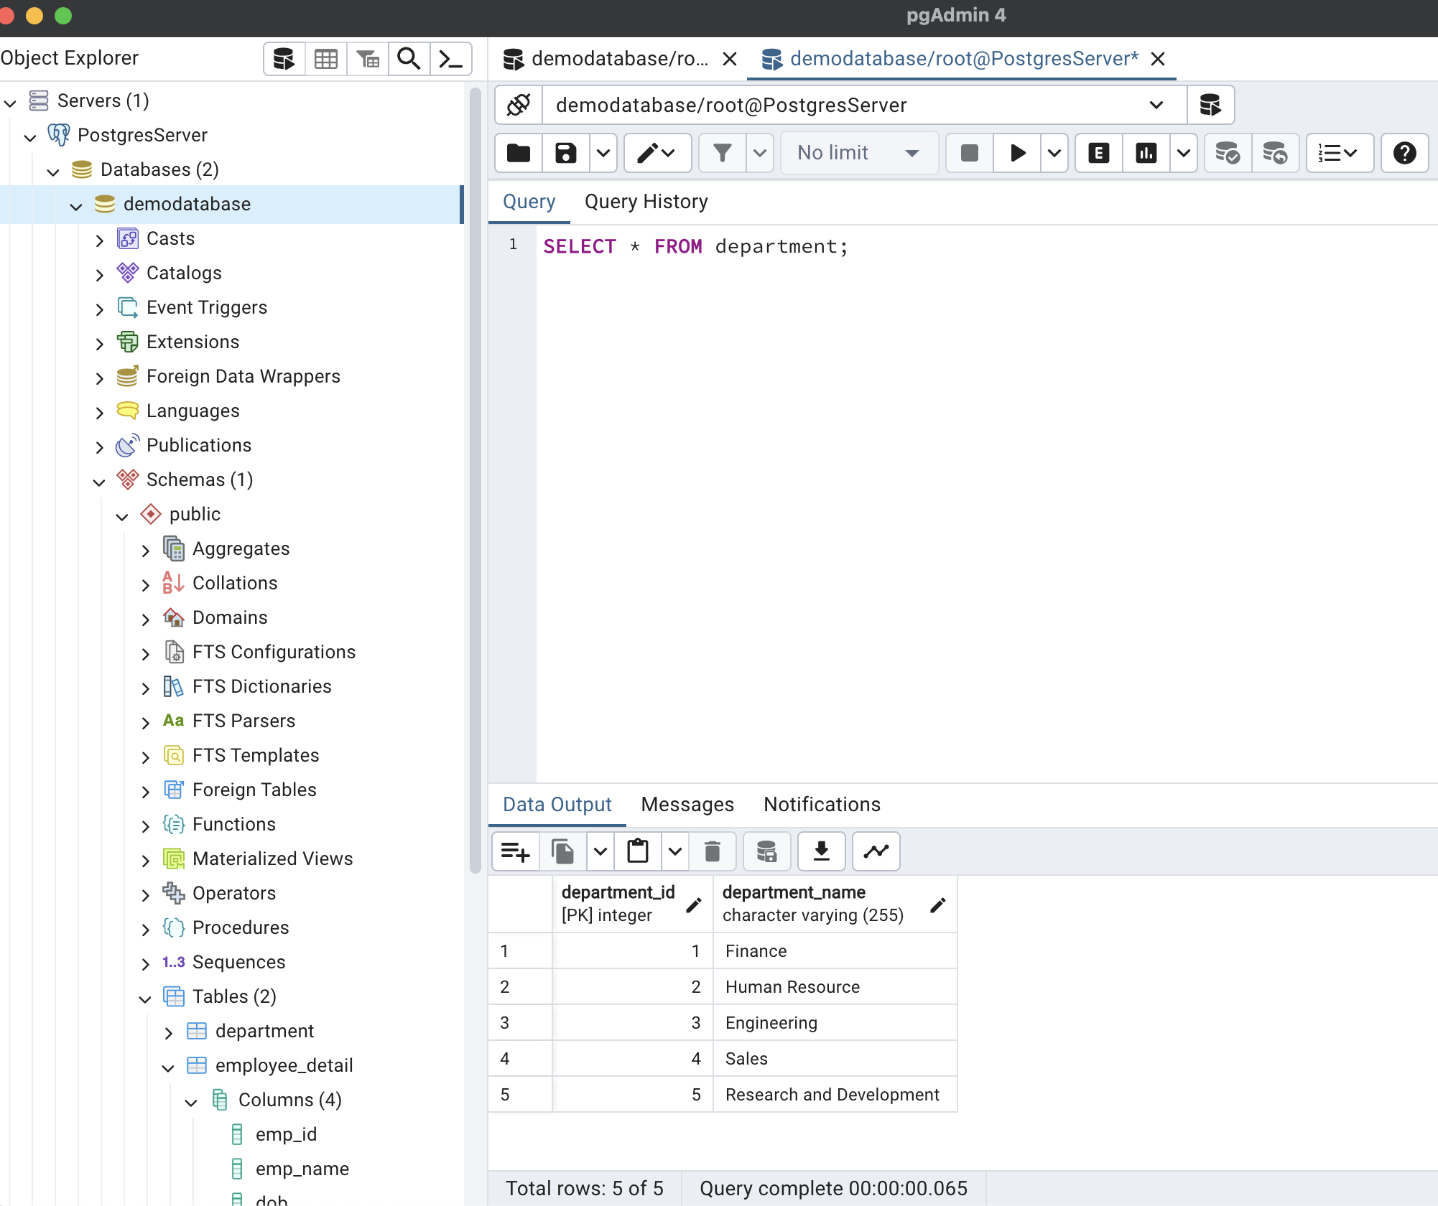The height and width of the screenshot is (1206, 1438).
Task: Click the Filter funnel icon
Action: point(723,153)
